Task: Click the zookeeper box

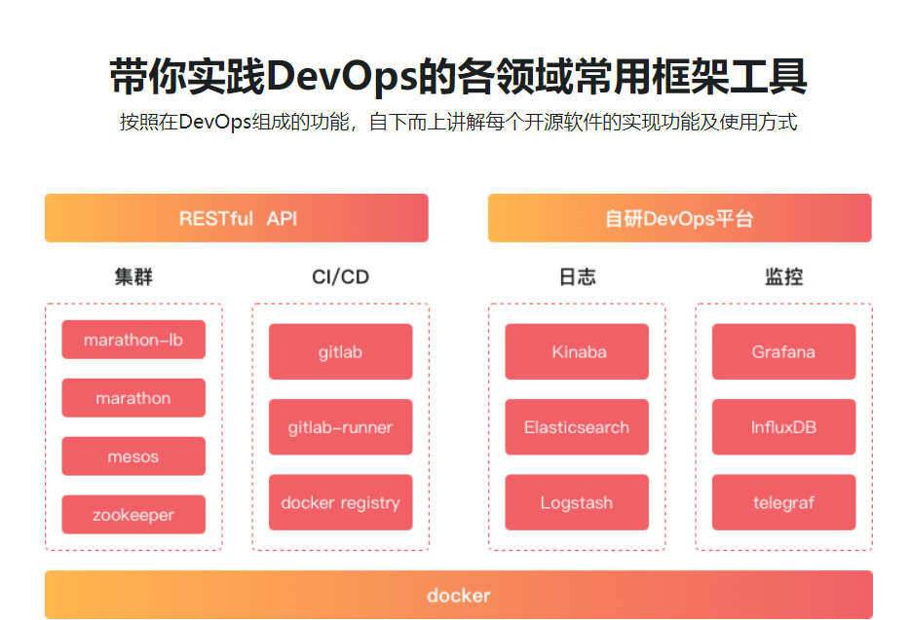Action: click(x=133, y=515)
